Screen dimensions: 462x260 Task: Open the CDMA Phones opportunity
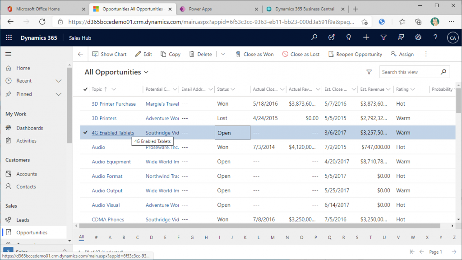(x=108, y=219)
